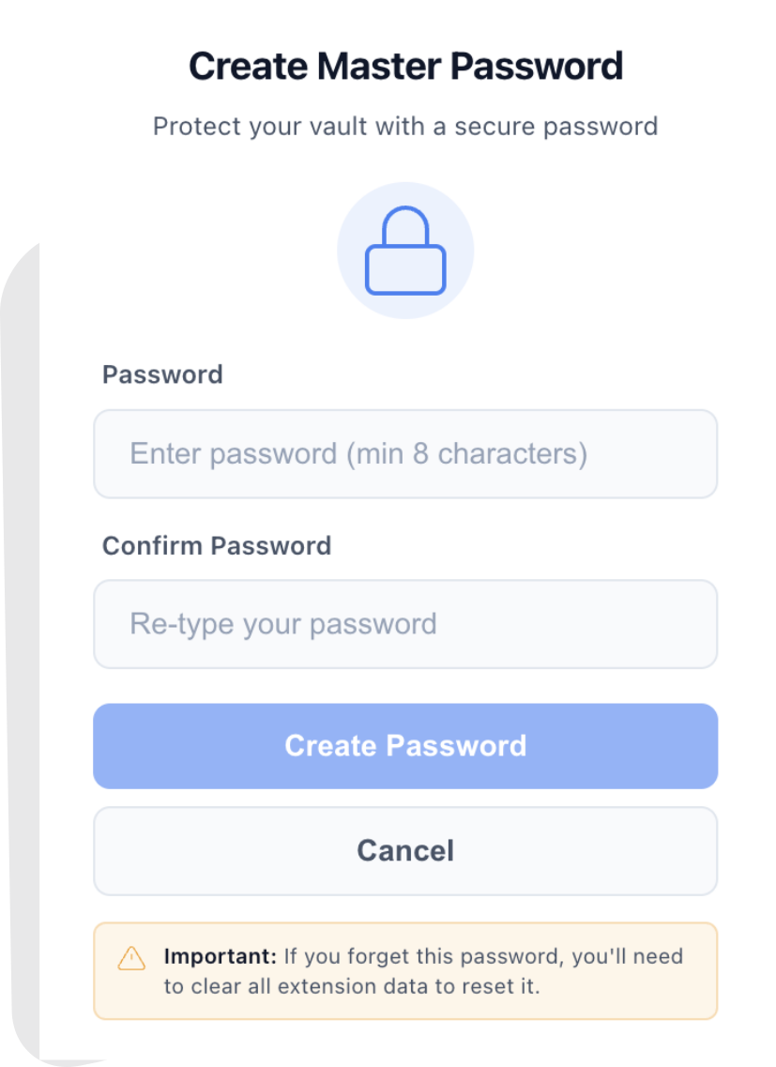The width and height of the screenshot is (776, 1067).
Task: Select the Create Master Password heading
Action: click(x=405, y=66)
